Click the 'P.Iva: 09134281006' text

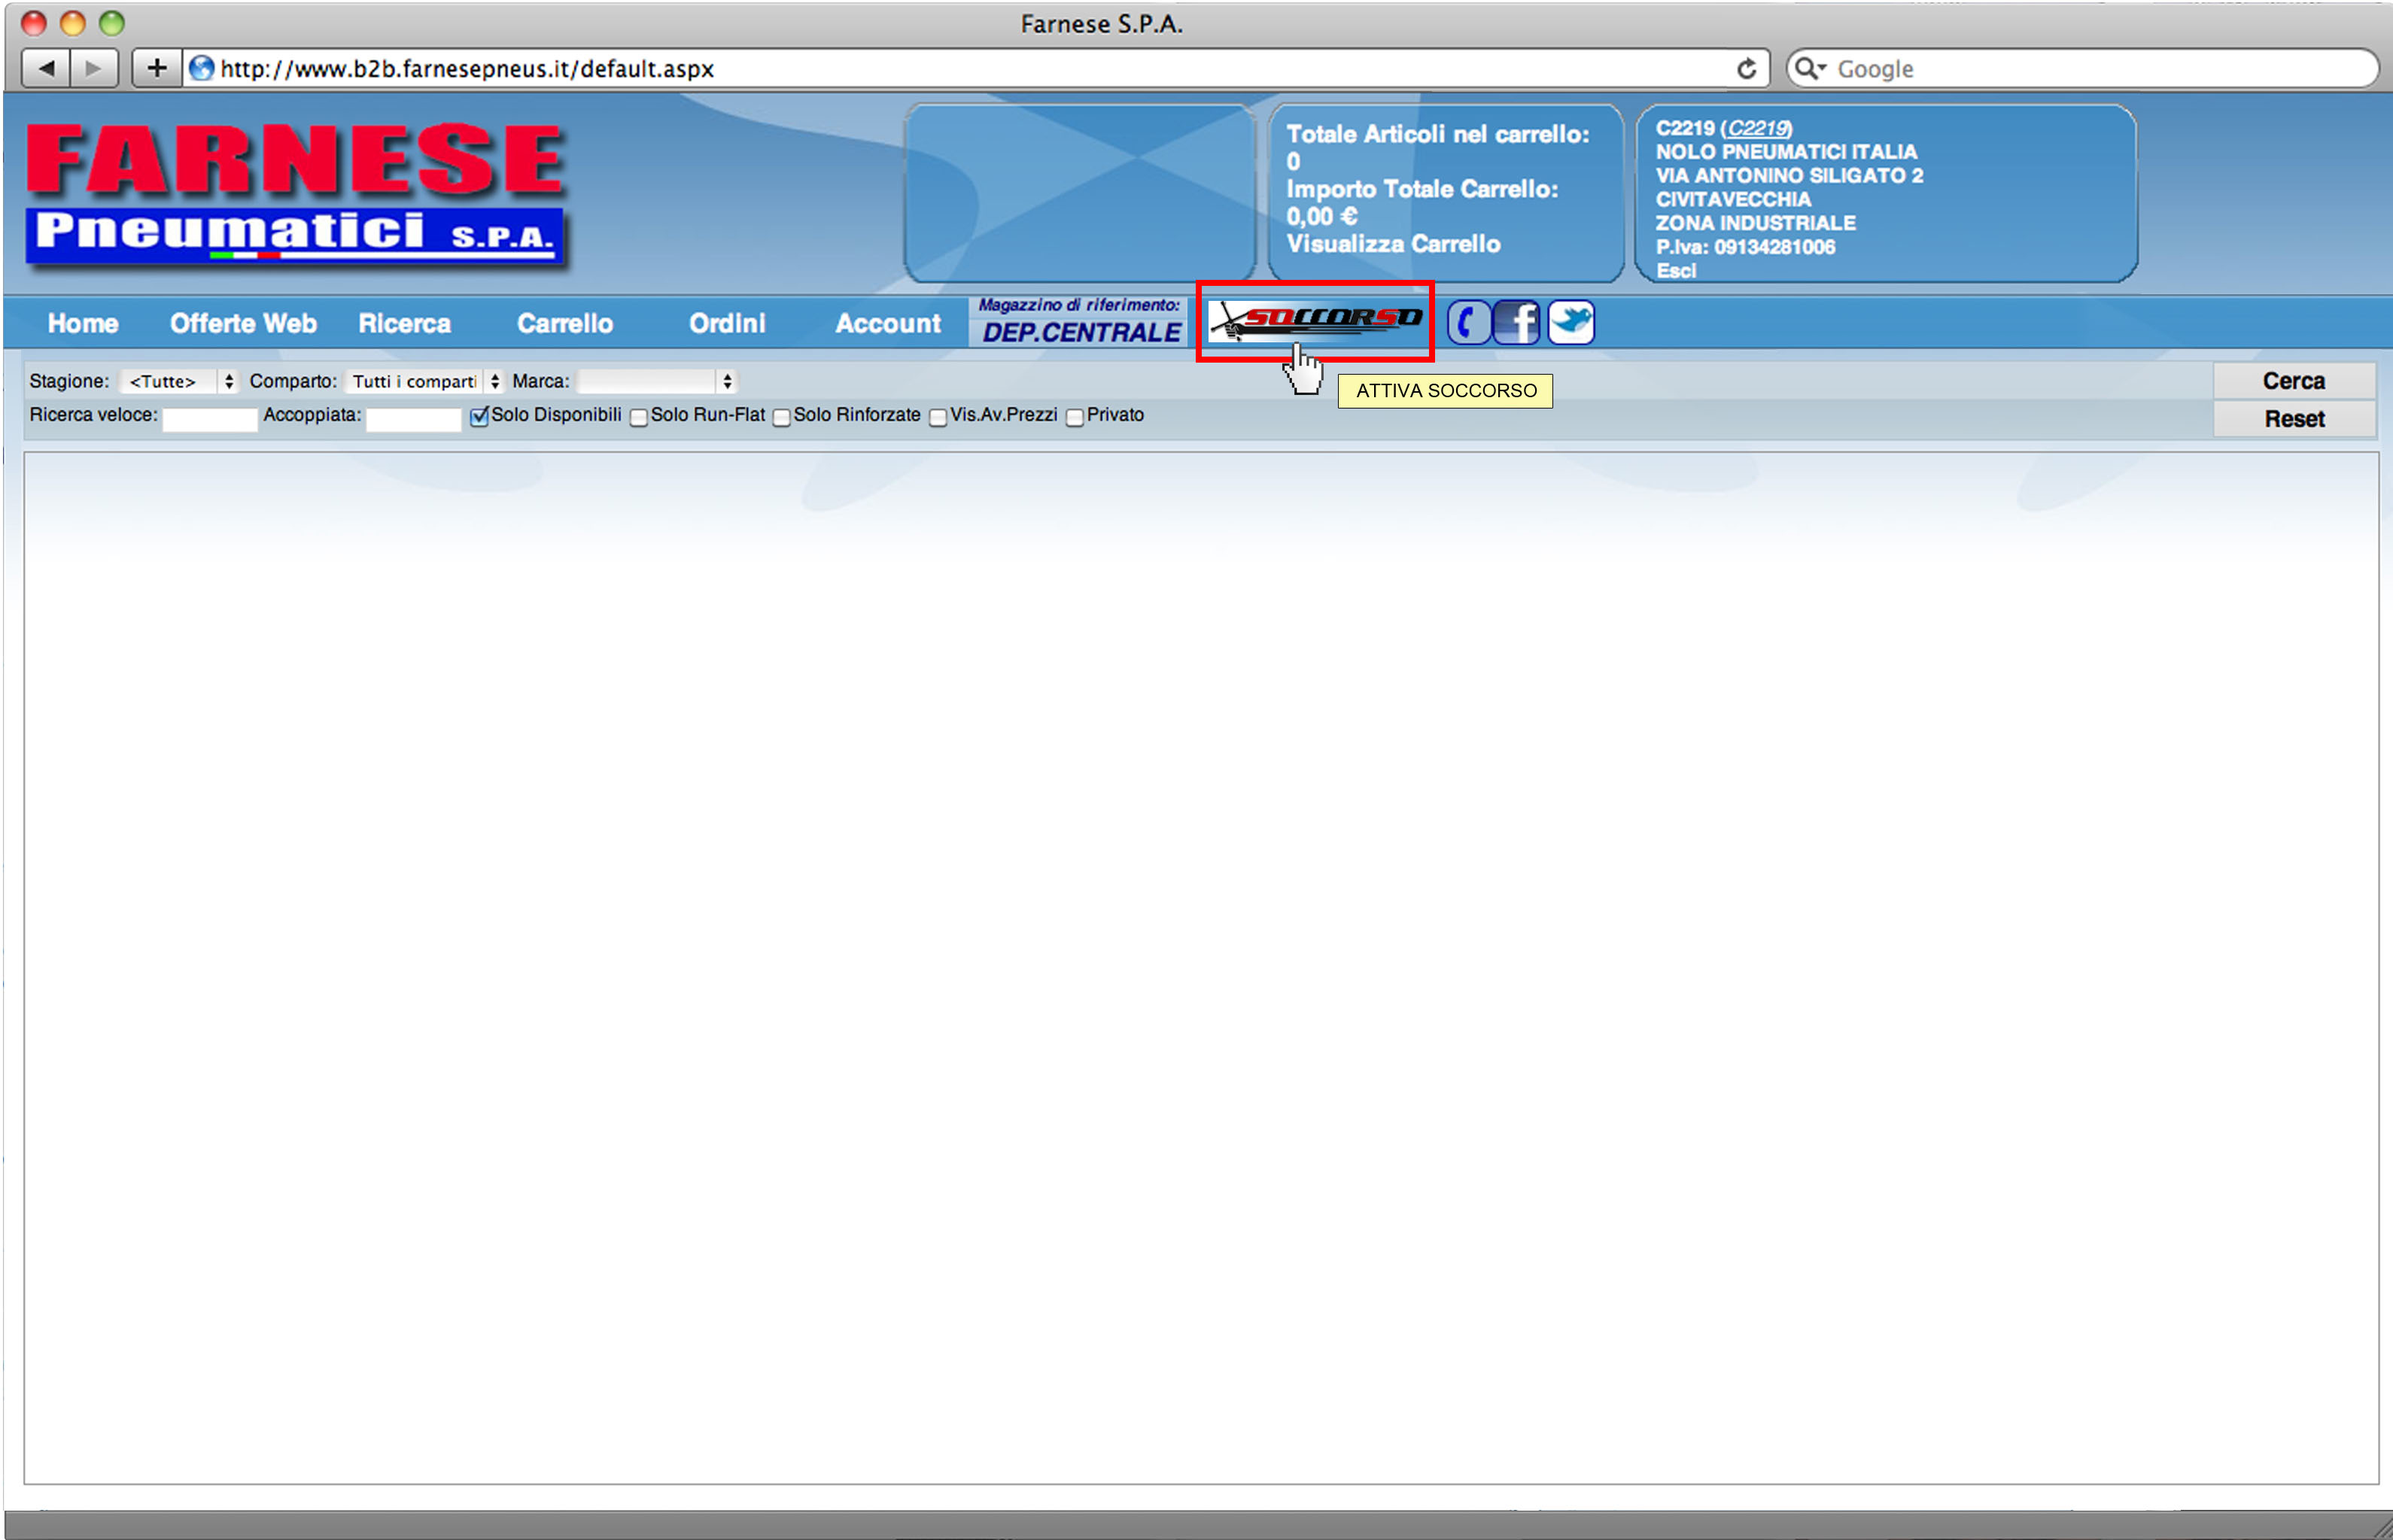(x=1745, y=247)
